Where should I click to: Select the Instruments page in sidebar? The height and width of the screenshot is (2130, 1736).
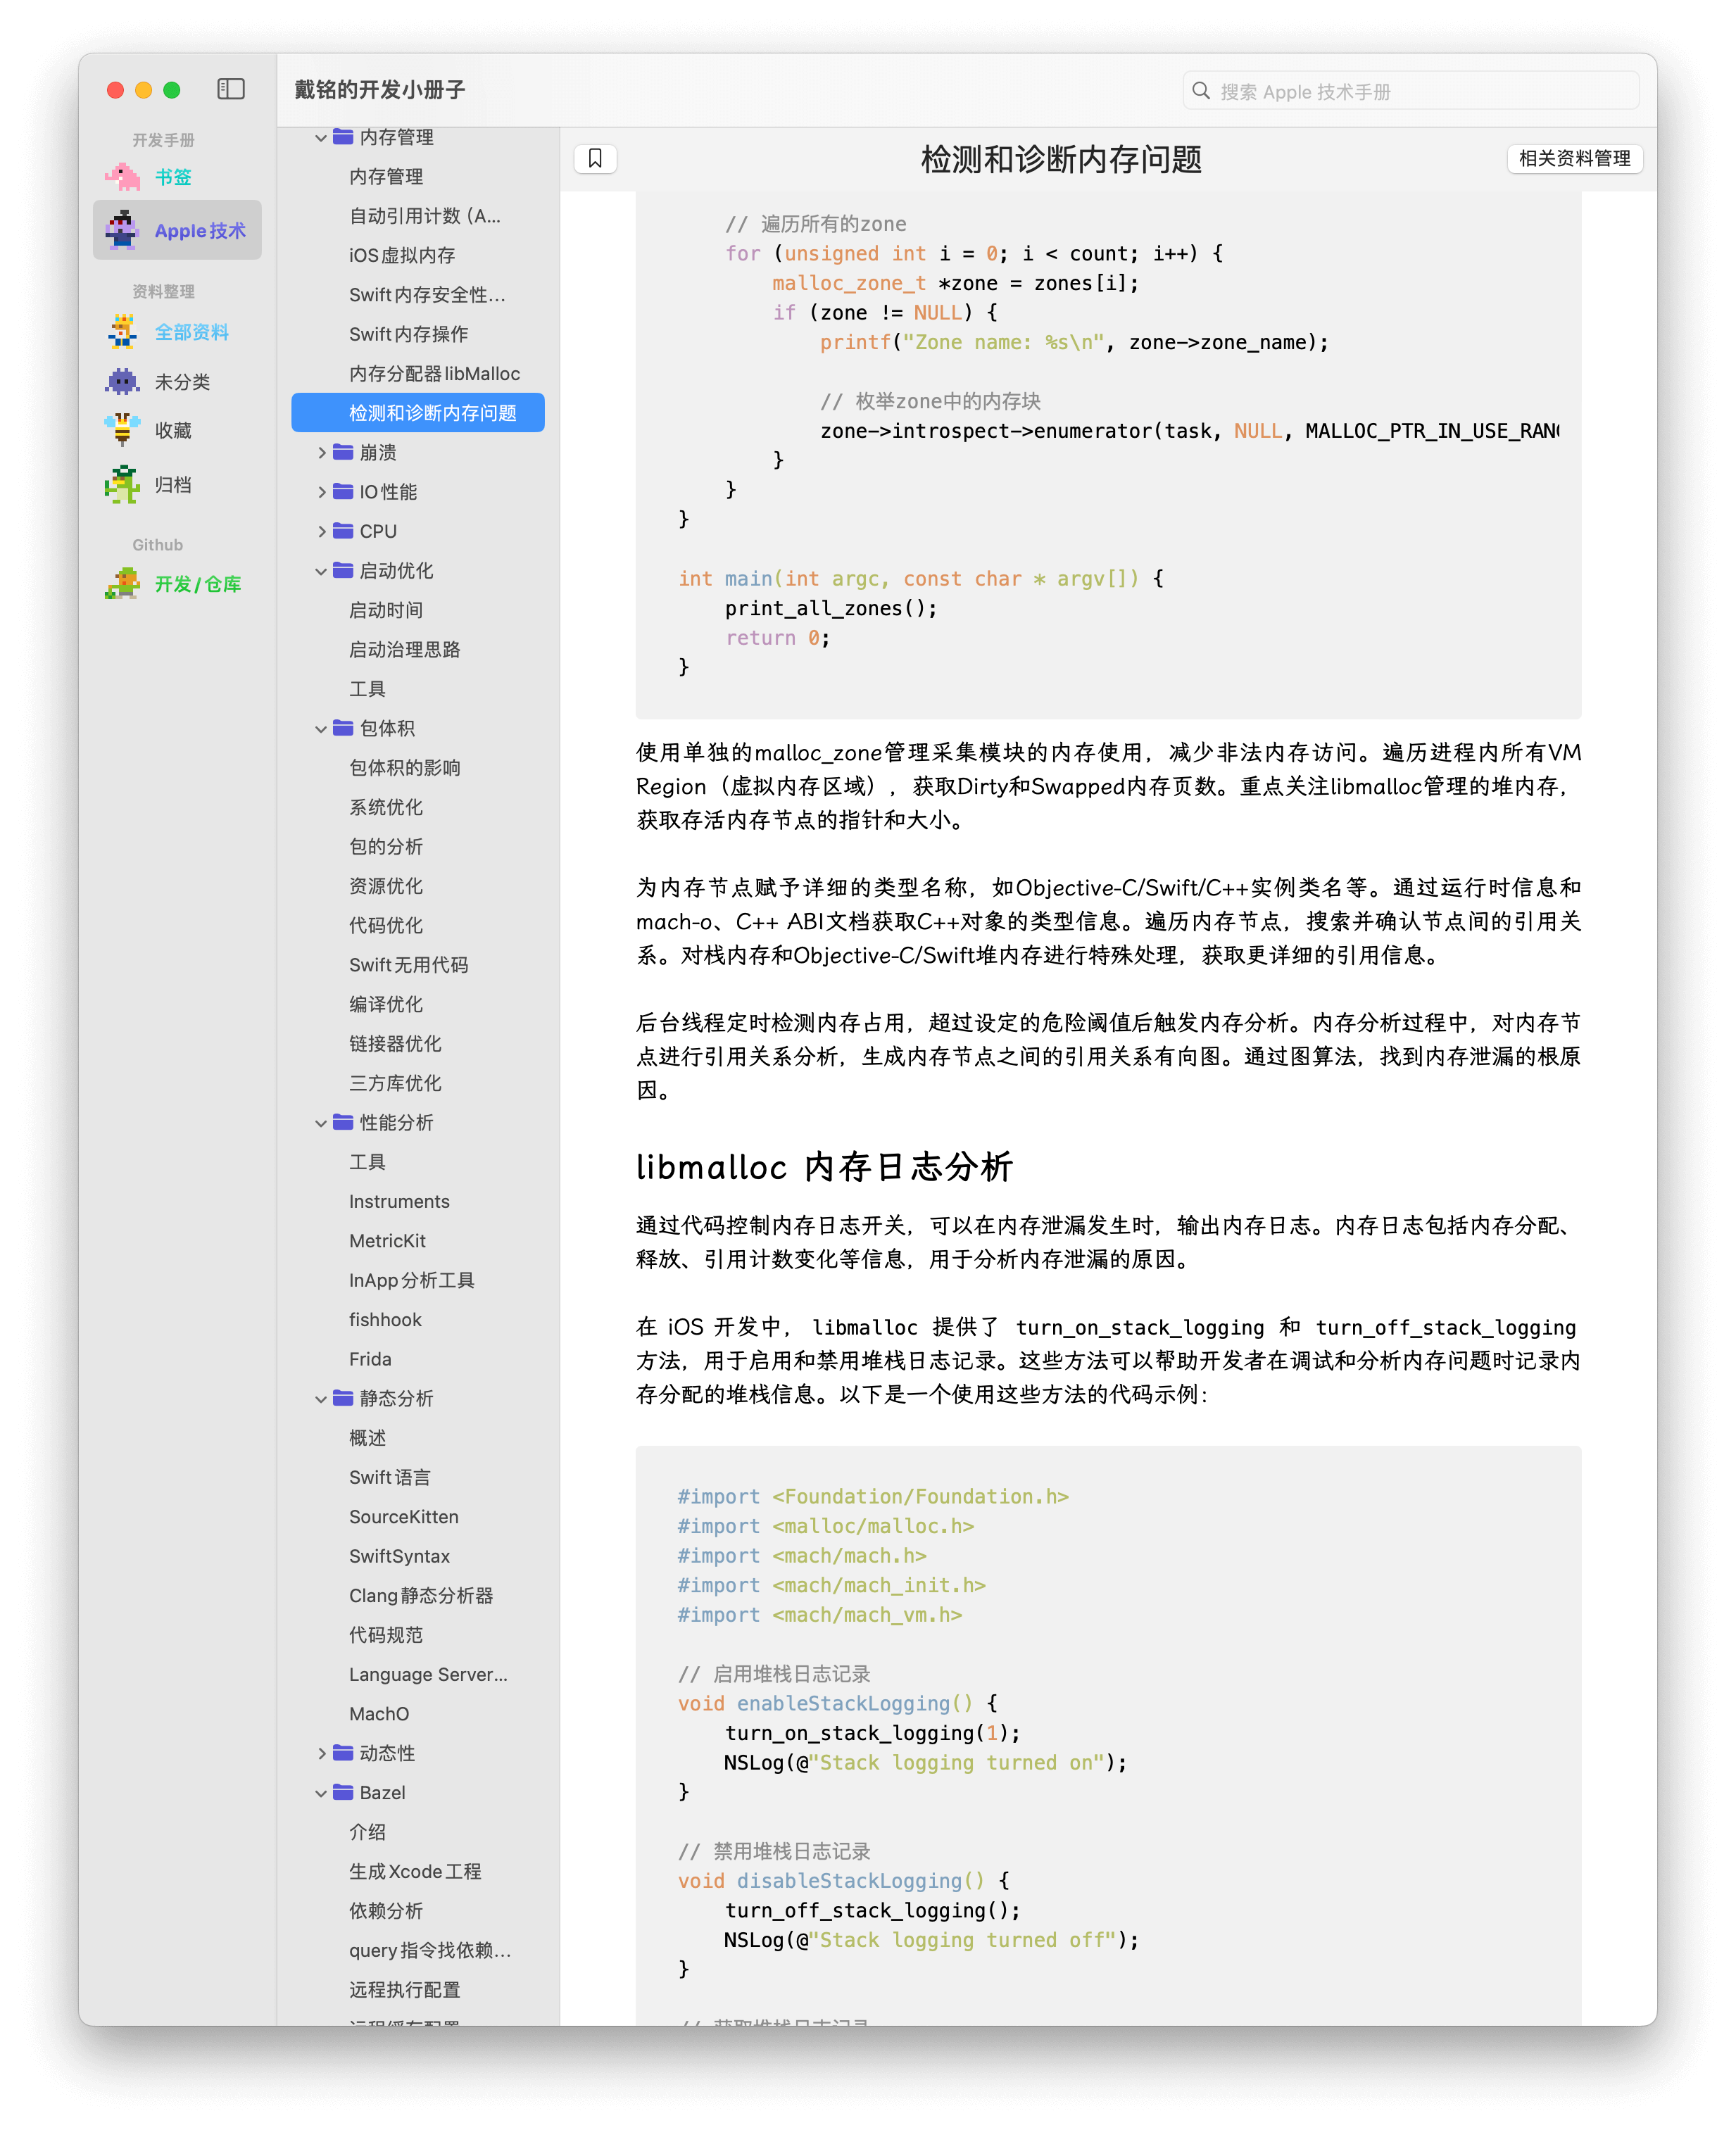pos(399,1201)
